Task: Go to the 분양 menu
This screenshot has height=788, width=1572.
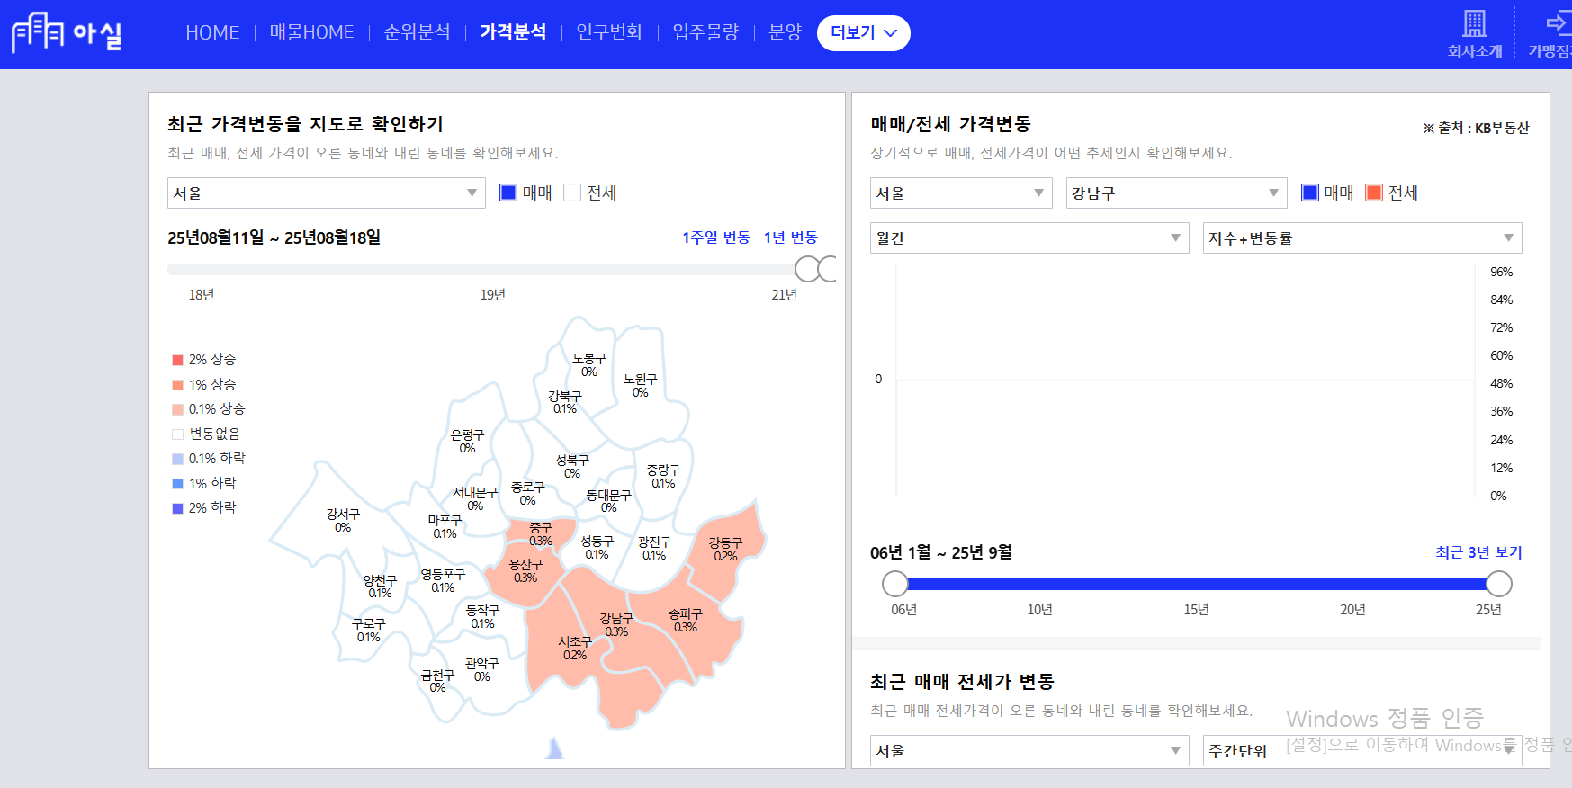Action: [x=785, y=32]
